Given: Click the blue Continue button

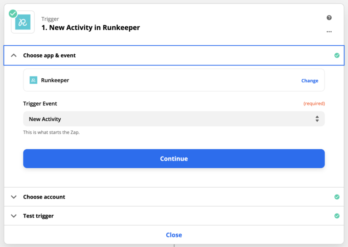Looking at the screenshot, I should [174, 159].
